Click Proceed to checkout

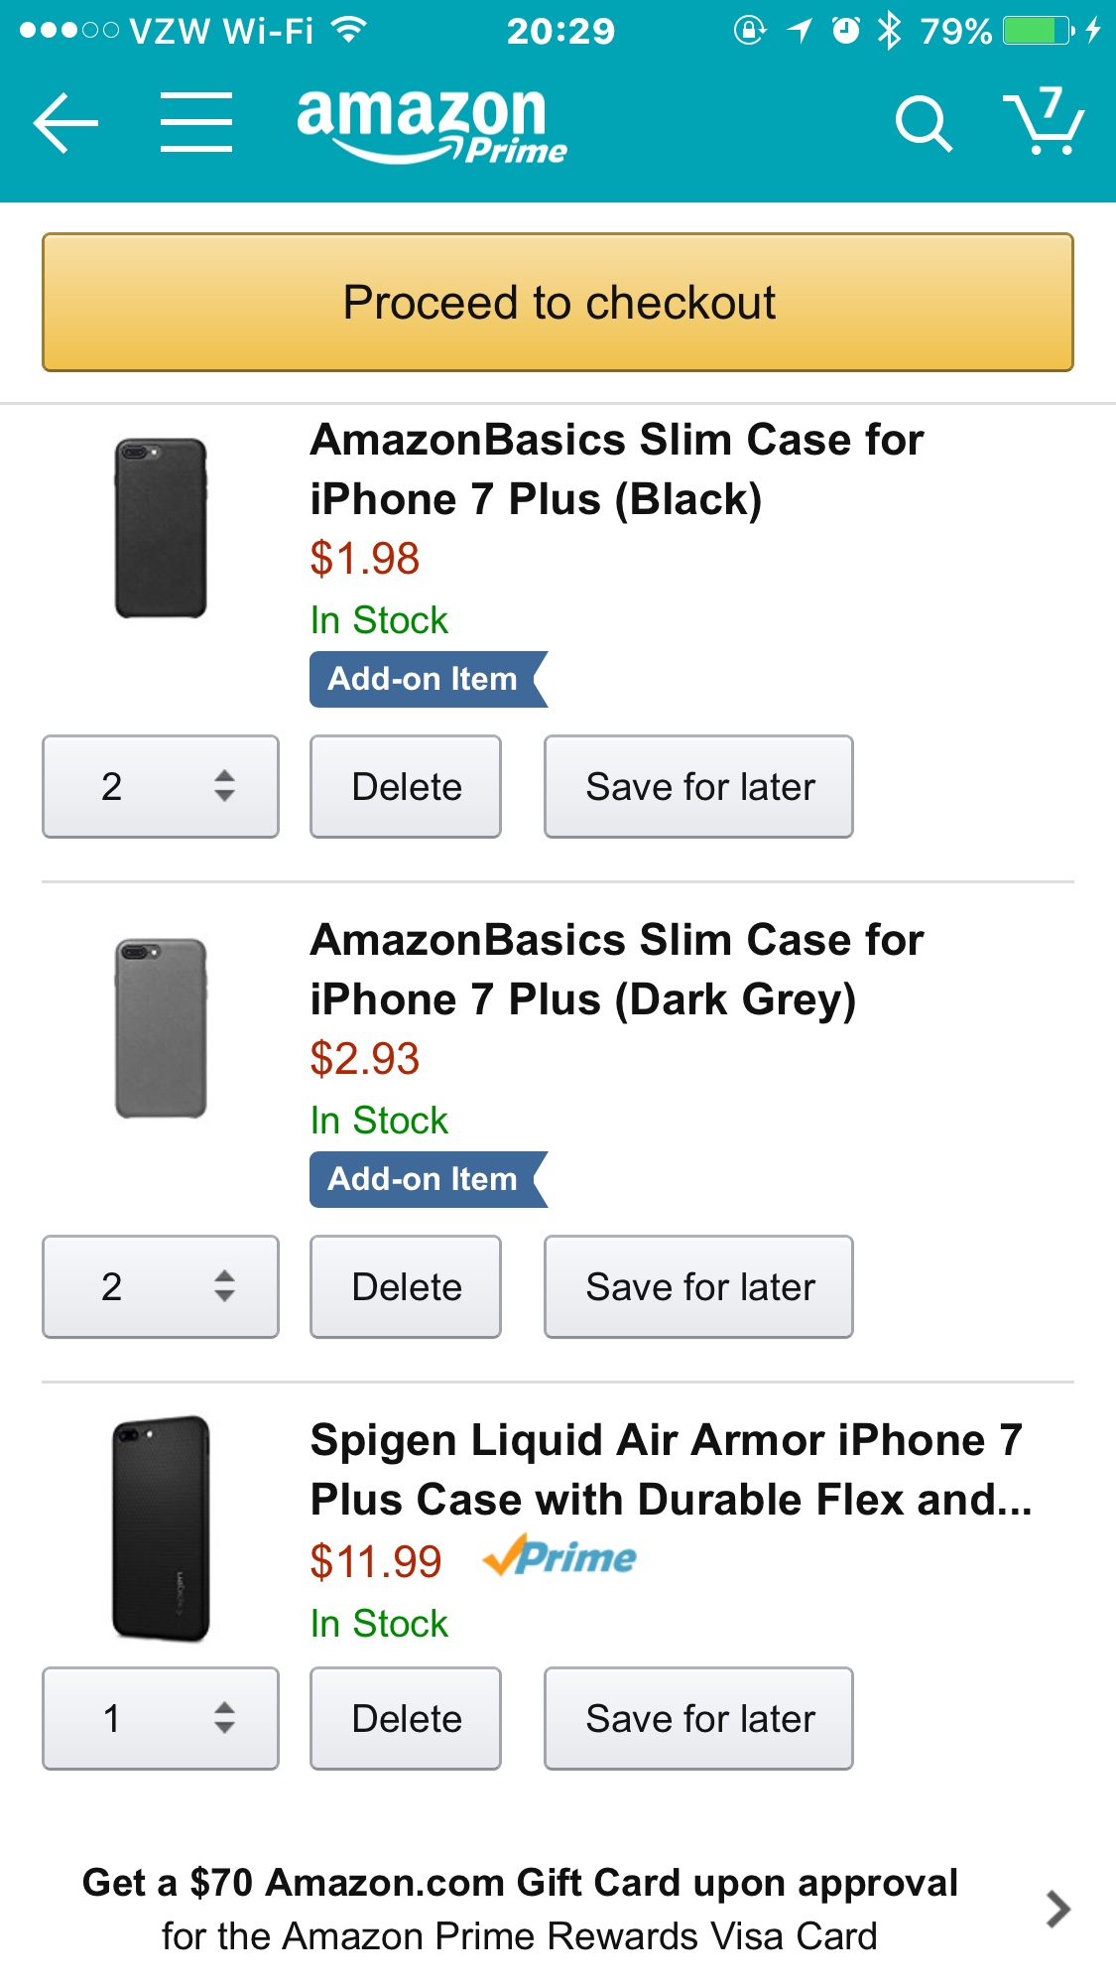558,303
